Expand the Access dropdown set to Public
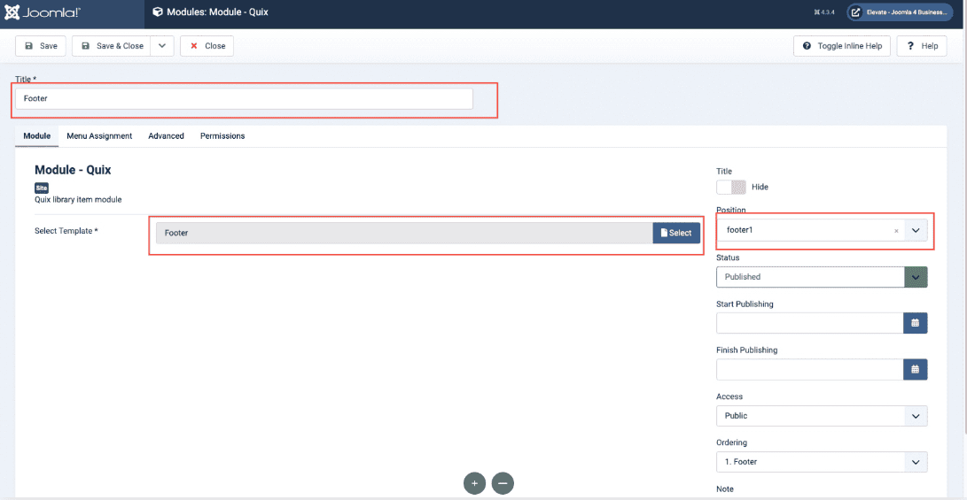 (x=821, y=416)
